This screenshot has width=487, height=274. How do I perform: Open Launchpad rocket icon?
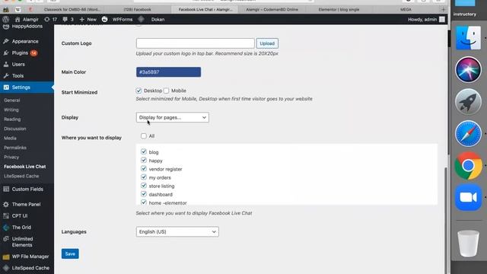[x=468, y=101]
